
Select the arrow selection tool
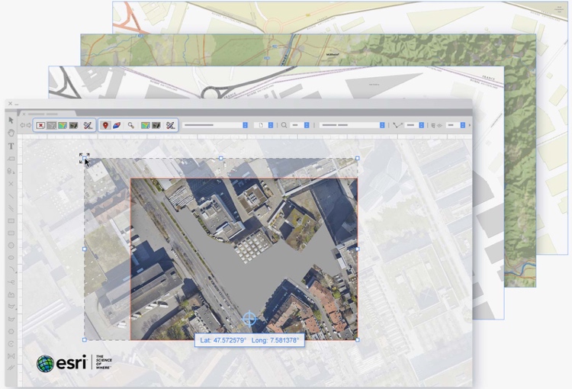[x=11, y=120]
